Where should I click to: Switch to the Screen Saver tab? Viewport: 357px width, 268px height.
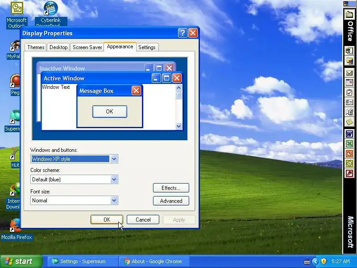point(87,47)
